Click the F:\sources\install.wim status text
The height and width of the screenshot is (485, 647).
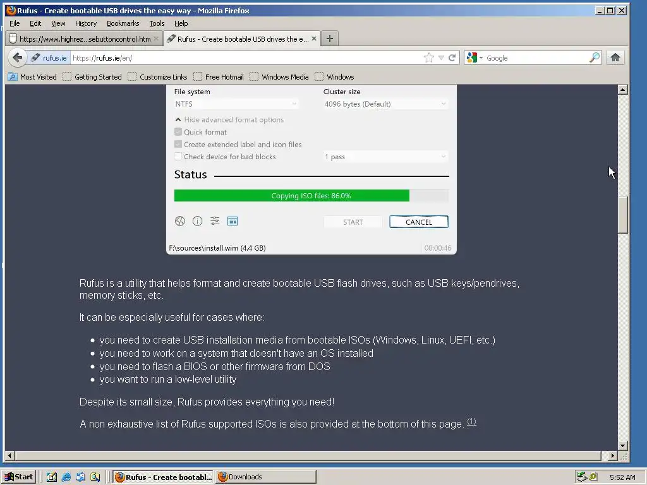[x=217, y=248]
